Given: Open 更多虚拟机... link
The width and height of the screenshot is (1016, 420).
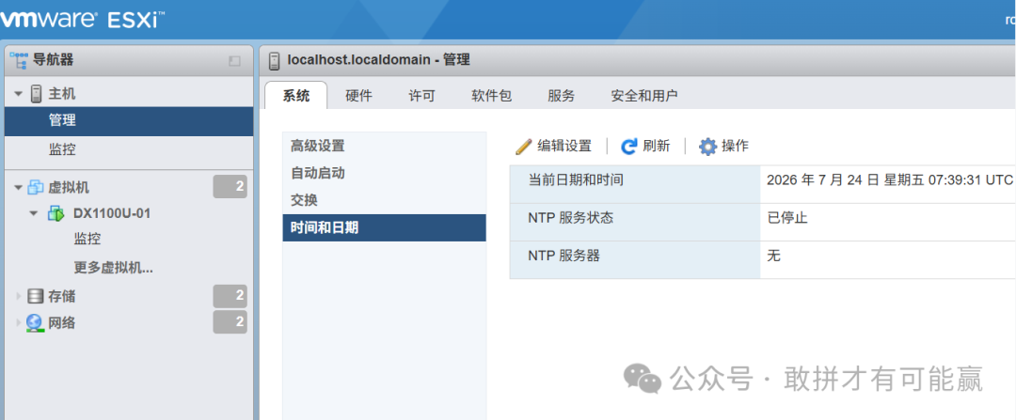Looking at the screenshot, I should (x=114, y=268).
